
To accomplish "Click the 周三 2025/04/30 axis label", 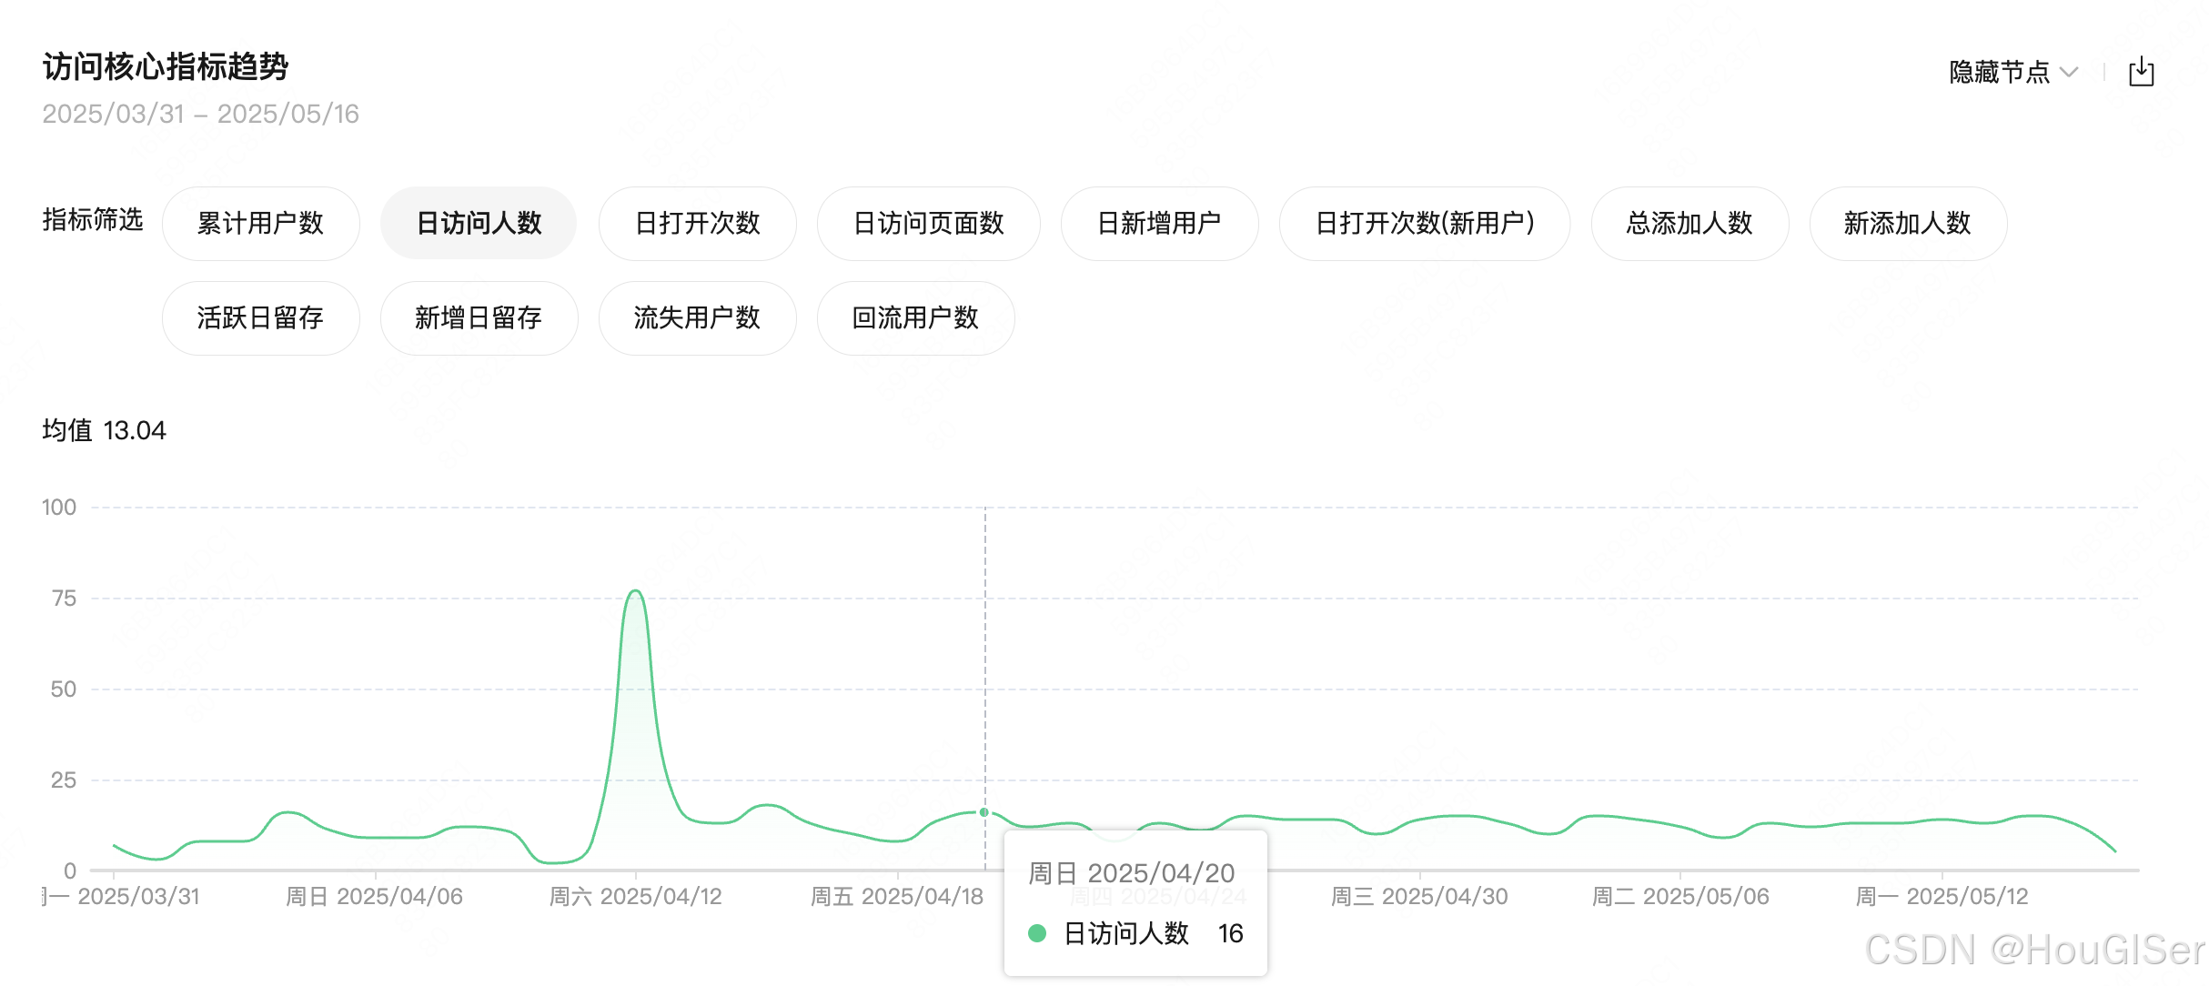I will click(1419, 897).
